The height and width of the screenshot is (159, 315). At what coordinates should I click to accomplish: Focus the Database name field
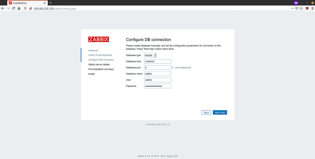157,74
